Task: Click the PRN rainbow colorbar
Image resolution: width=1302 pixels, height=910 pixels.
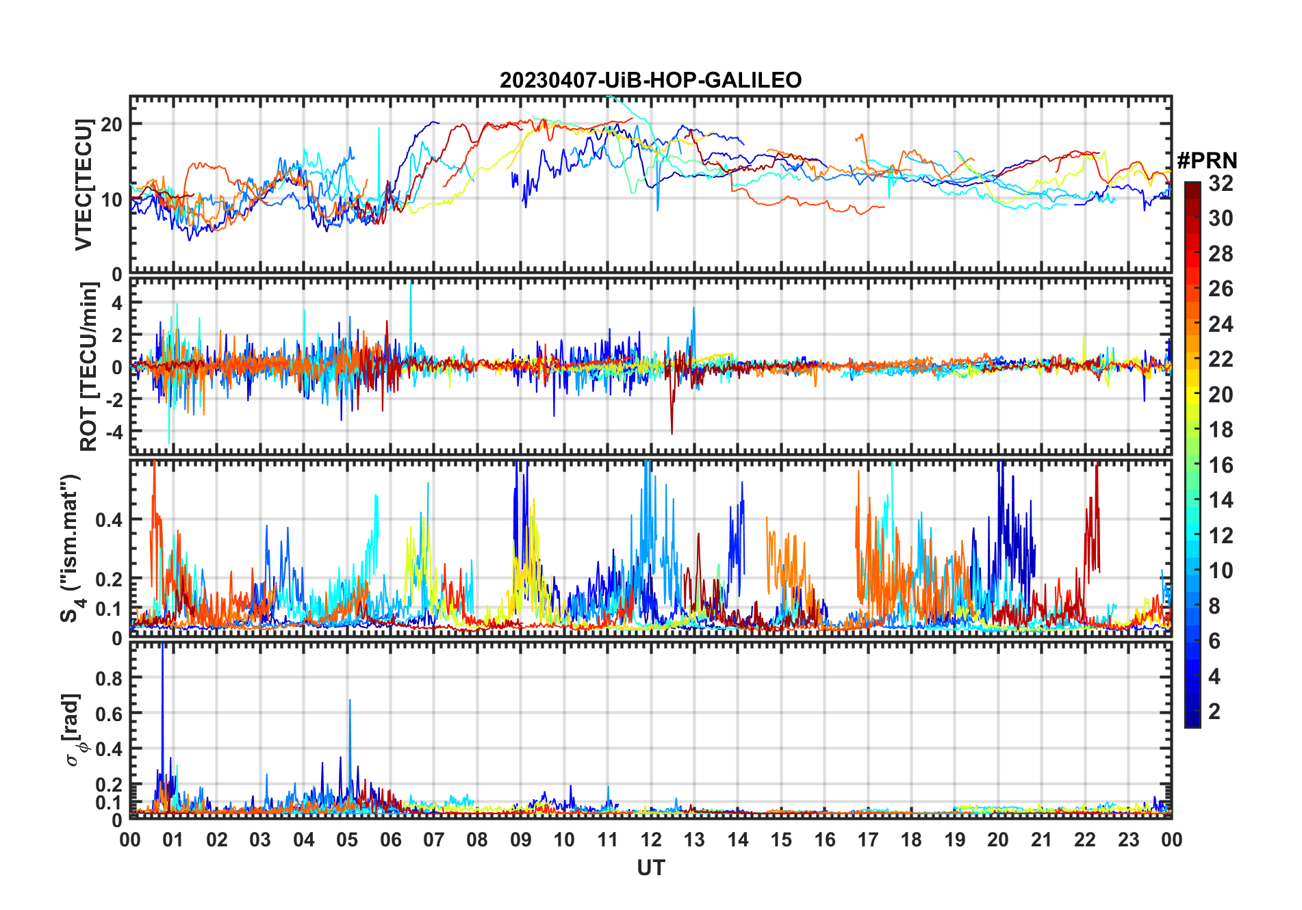Action: tap(1192, 454)
